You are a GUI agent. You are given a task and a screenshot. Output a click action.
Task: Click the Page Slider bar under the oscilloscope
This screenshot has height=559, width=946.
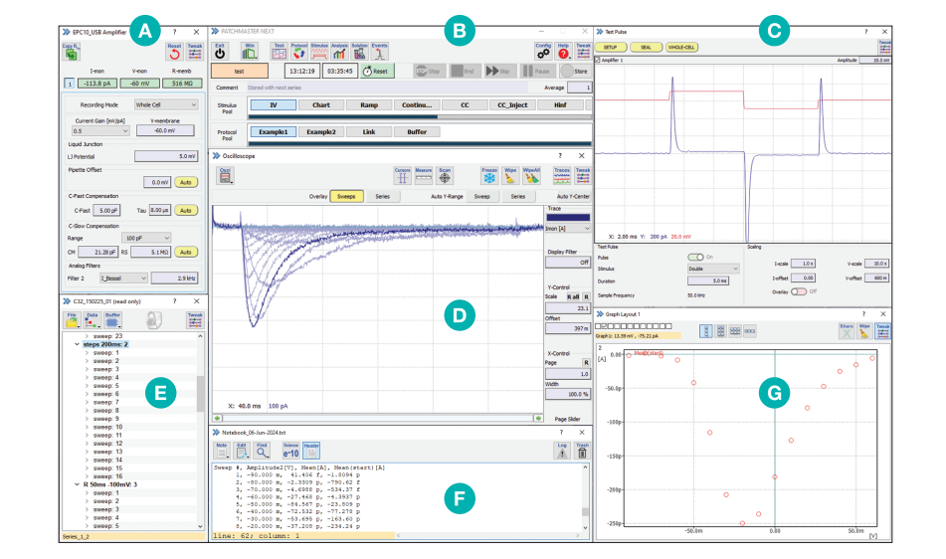pos(378,418)
